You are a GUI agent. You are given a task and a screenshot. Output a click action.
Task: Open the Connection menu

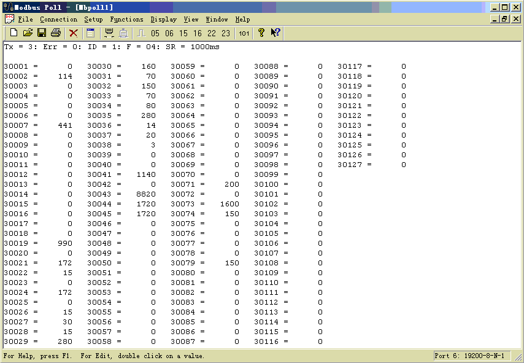pyautogui.click(x=58, y=20)
